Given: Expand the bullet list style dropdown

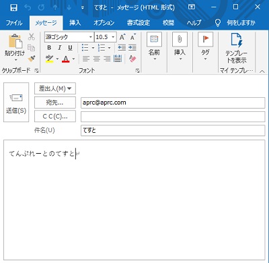Looking at the screenshot, I should pos(93,48).
